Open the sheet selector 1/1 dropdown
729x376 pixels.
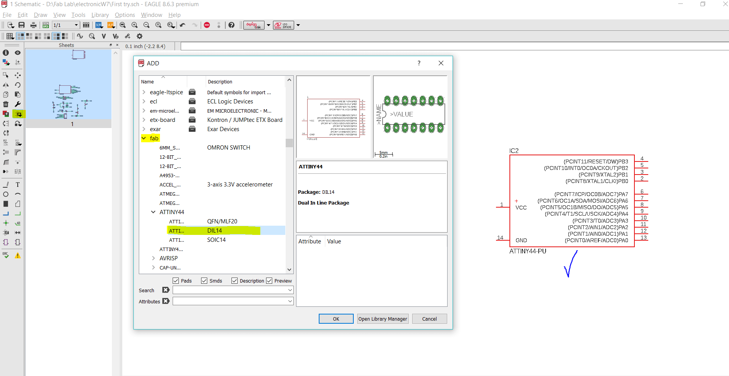coord(76,25)
